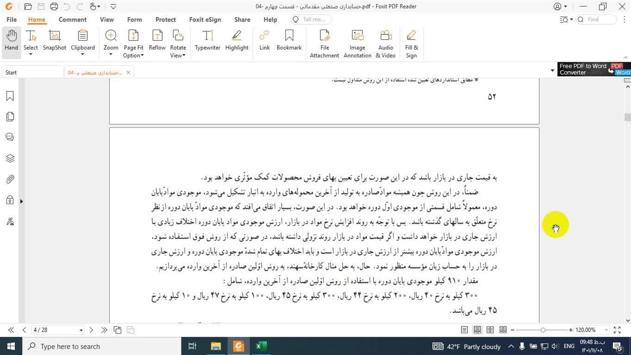Enable Reflow view mode

(x=157, y=40)
